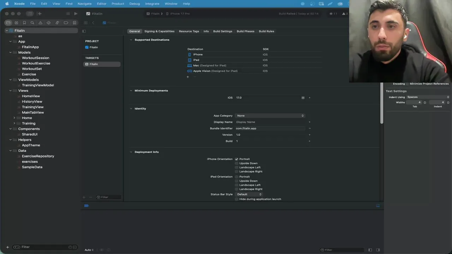Image resolution: width=452 pixels, height=254 pixels.
Task: Toggle iPhone Portrait orientation checkbox
Action: click(x=237, y=159)
